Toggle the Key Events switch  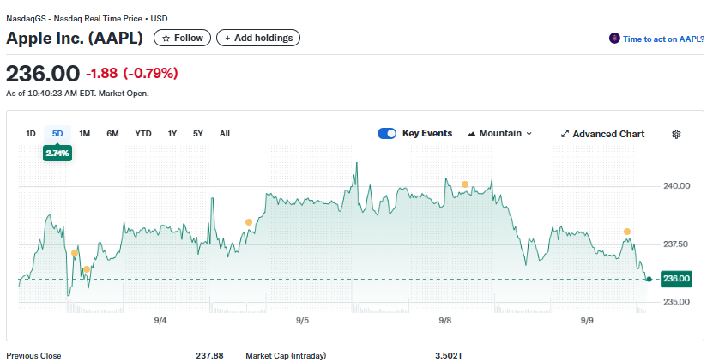387,133
